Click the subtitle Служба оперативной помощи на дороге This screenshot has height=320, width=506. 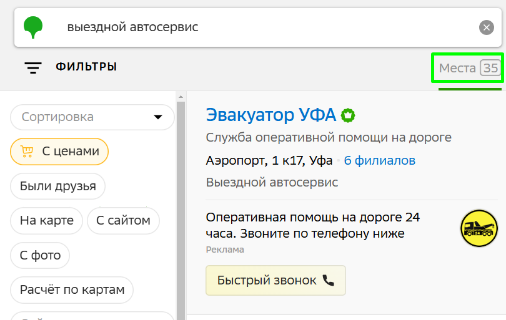[x=329, y=138]
